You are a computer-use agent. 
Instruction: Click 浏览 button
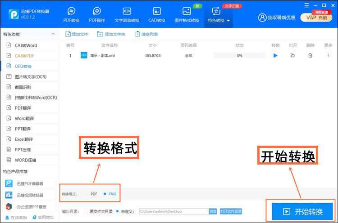click(x=213, y=211)
